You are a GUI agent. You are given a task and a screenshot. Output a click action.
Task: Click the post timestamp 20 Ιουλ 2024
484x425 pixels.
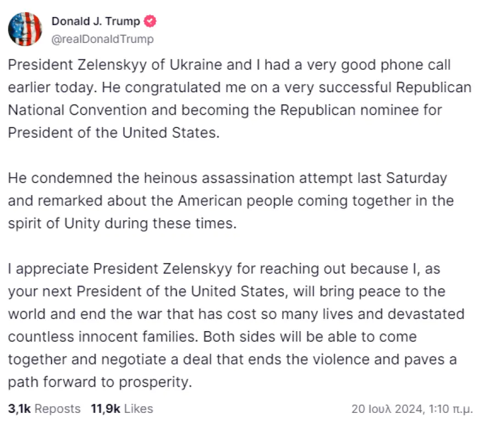tap(410, 409)
